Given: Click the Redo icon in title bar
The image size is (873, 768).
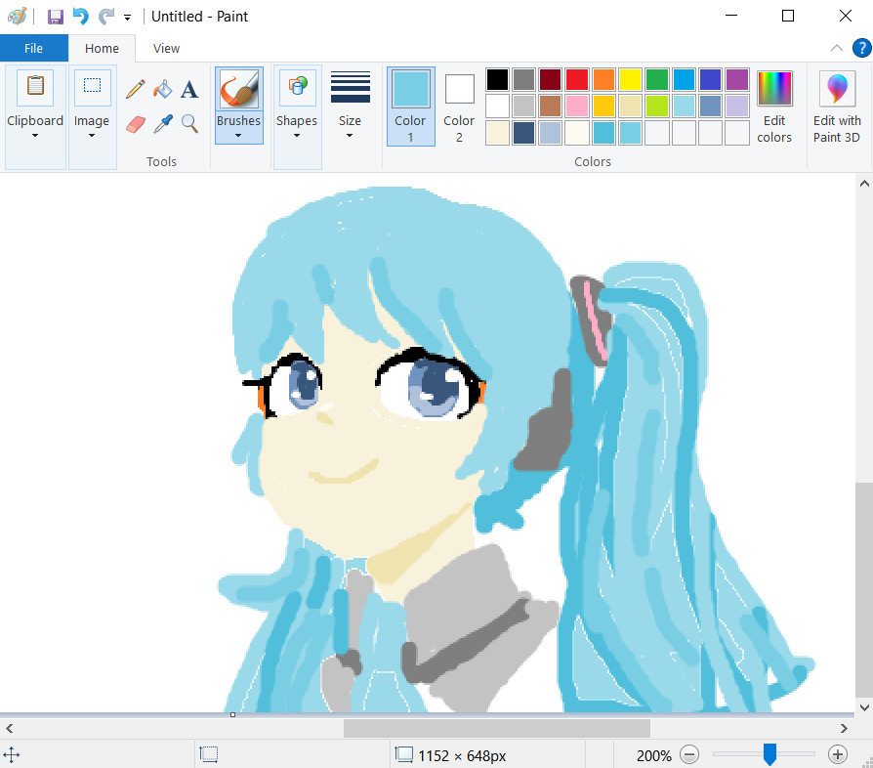Looking at the screenshot, I should pyautogui.click(x=105, y=17).
